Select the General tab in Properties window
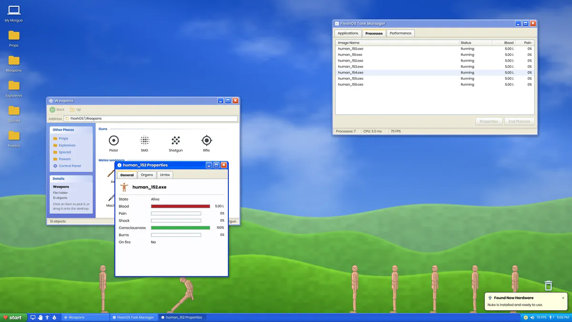The width and height of the screenshot is (572, 322). [127, 175]
